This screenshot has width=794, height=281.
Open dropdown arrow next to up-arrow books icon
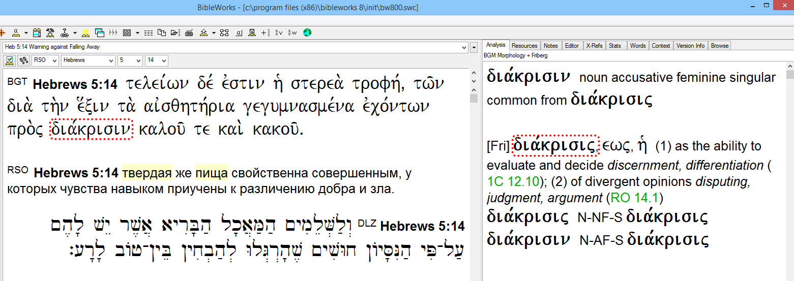(x=214, y=33)
